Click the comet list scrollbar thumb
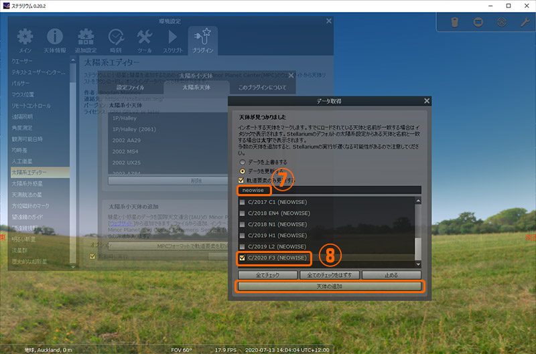 click(x=418, y=249)
